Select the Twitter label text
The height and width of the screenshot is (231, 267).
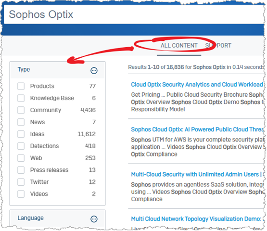[x=39, y=182]
